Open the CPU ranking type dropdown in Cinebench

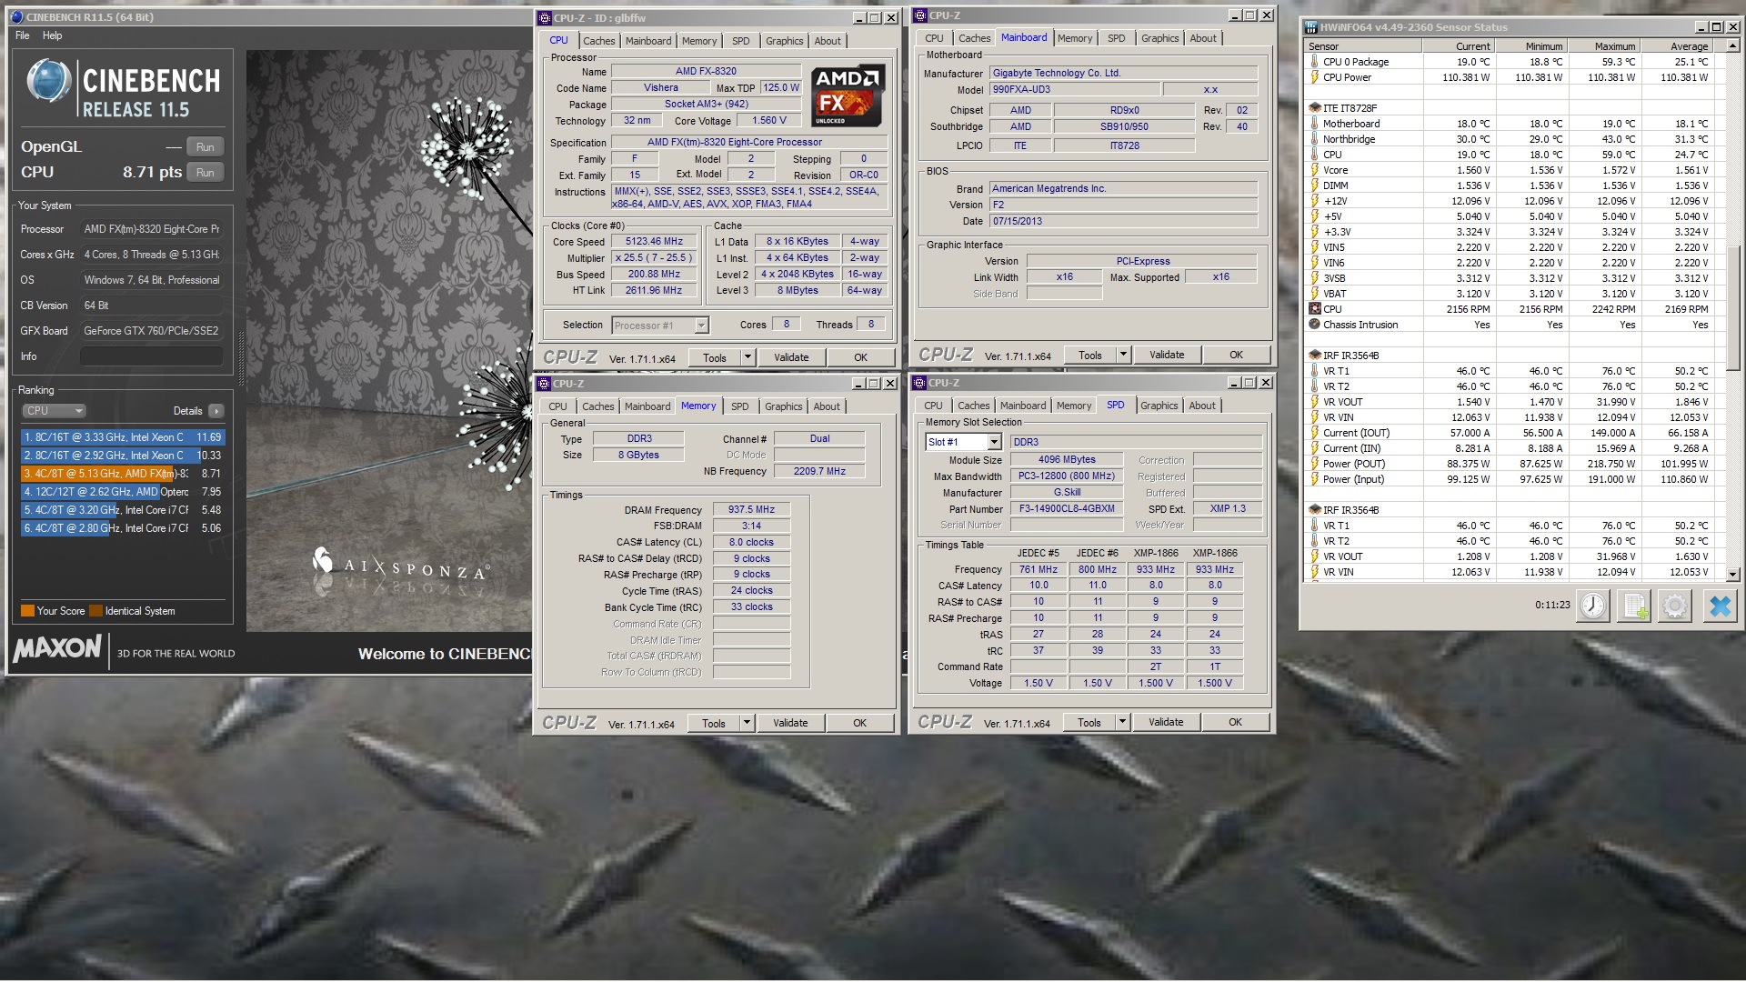coord(55,411)
